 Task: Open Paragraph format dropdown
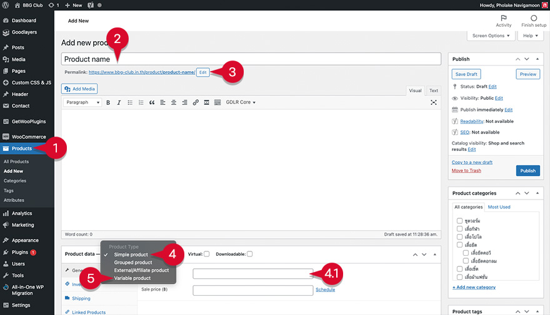(82, 102)
